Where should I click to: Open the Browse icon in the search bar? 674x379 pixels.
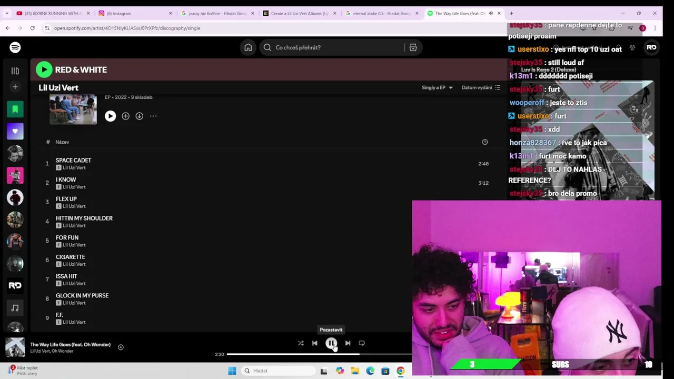coord(413,47)
